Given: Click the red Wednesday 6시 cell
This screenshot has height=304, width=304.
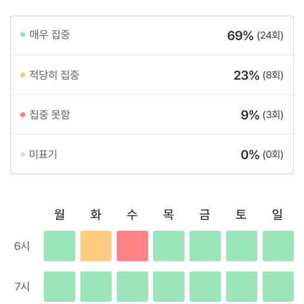Looking at the screenshot, I should pos(132,246).
